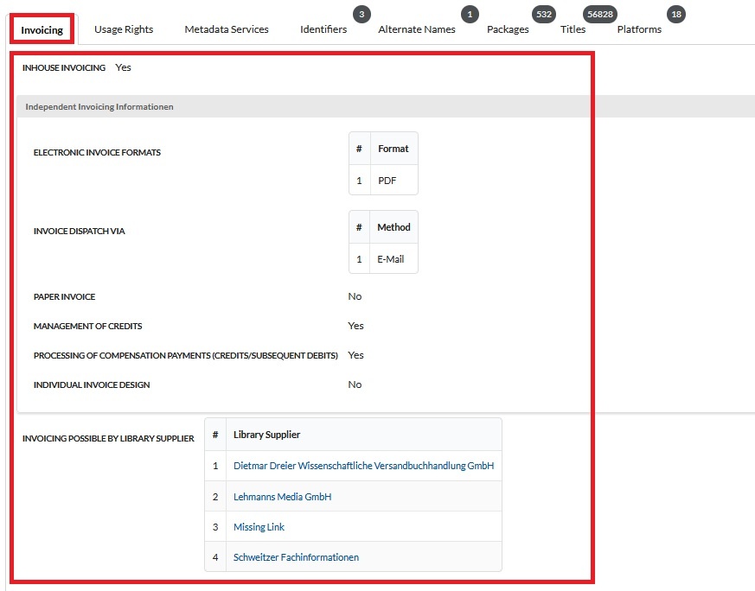Select the PDF cell in formats table
755x591 pixels.
click(387, 181)
